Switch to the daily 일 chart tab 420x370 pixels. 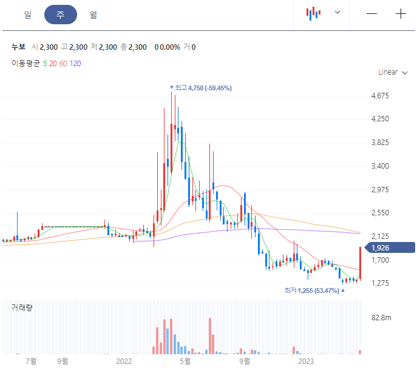(x=28, y=15)
